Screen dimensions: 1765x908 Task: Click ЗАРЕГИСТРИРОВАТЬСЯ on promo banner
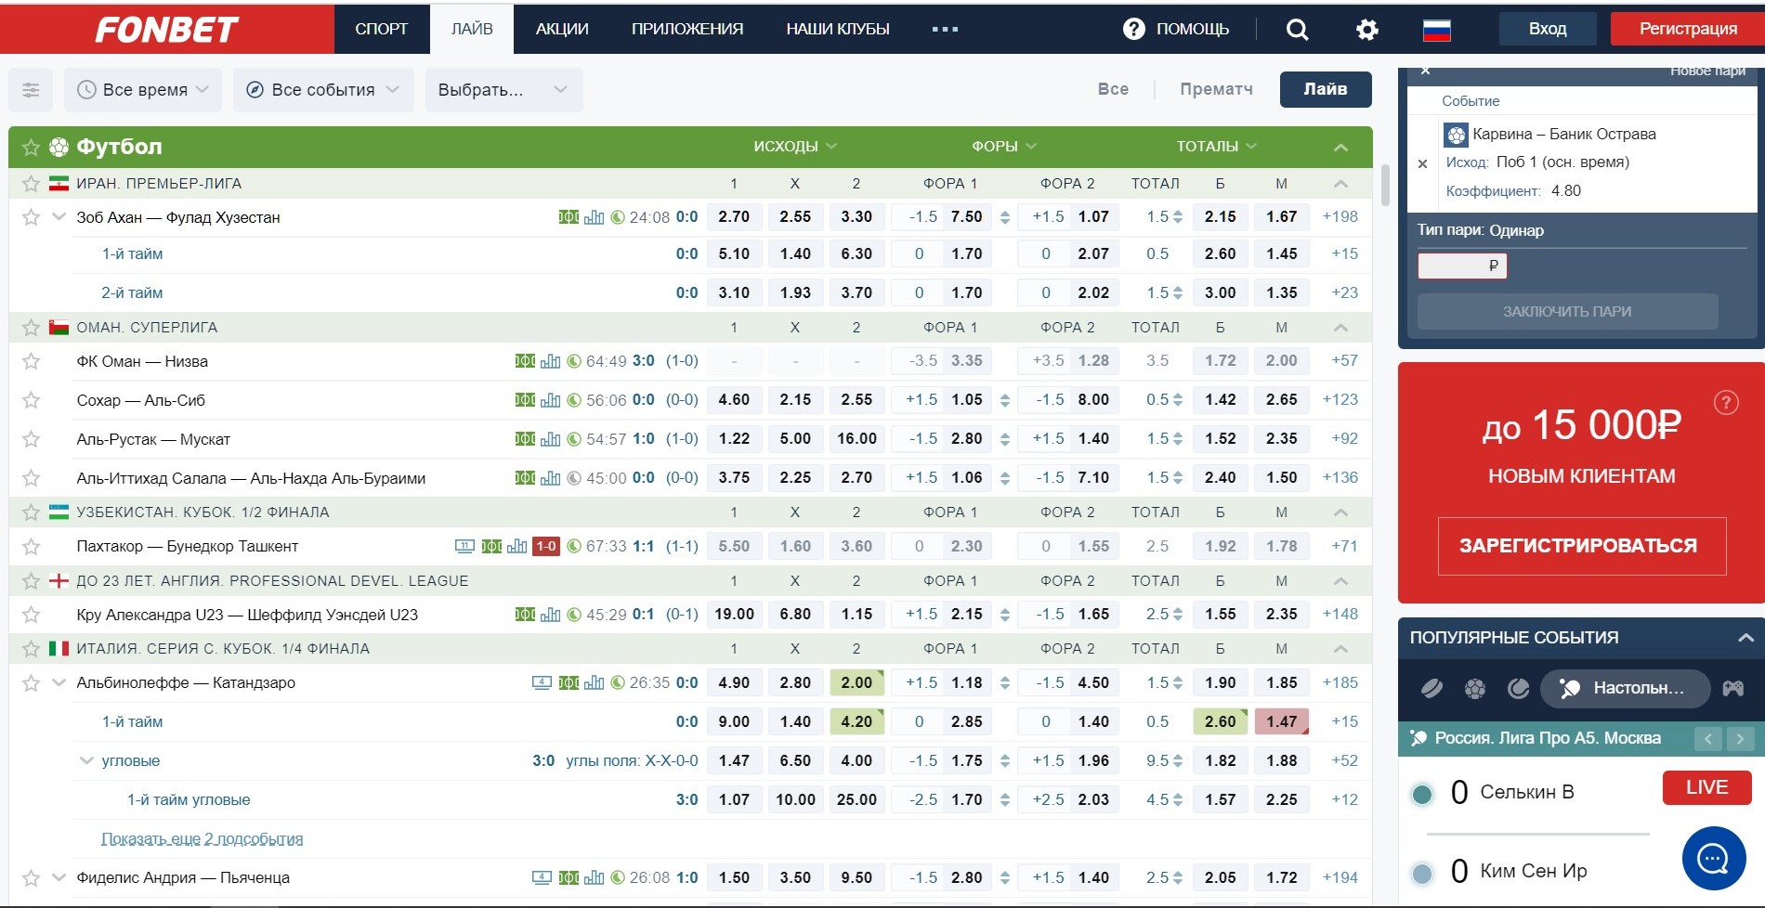pos(1582,546)
